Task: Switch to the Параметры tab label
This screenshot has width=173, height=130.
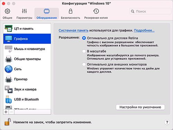Action: click(x=24, y=18)
